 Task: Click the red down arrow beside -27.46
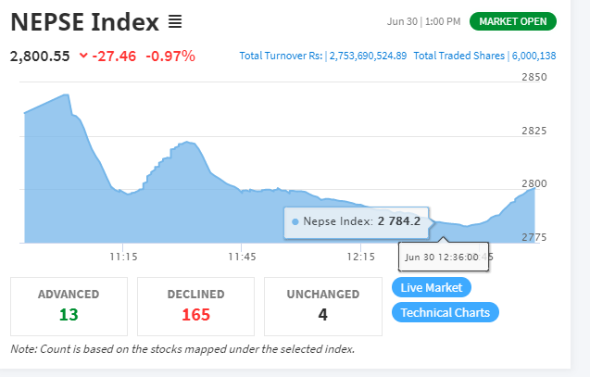(x=83, y=56)
